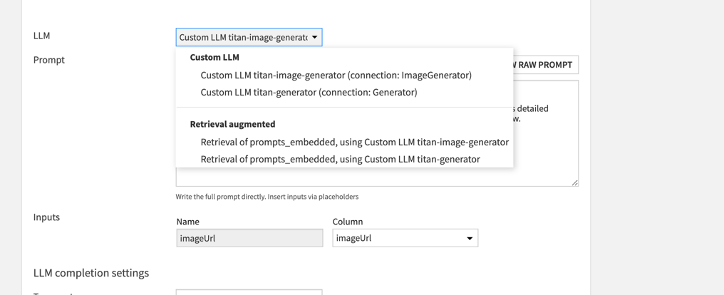The width and height of the screenshot is (724, 295).
Task: Choose Custom LLM titan-generator Generator connection option
Action: coord(309,92)
